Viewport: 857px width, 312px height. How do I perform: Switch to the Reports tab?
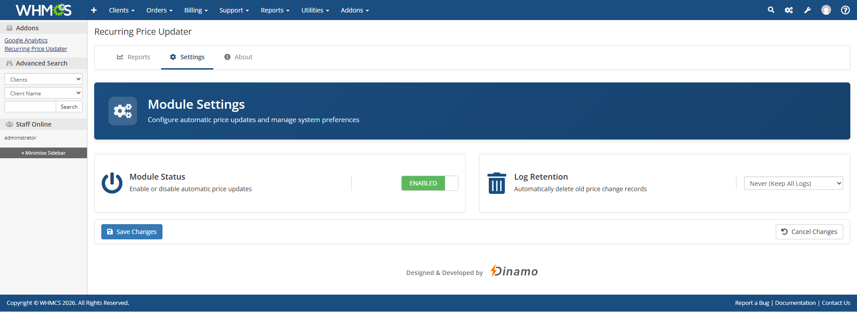click(133, 57)
